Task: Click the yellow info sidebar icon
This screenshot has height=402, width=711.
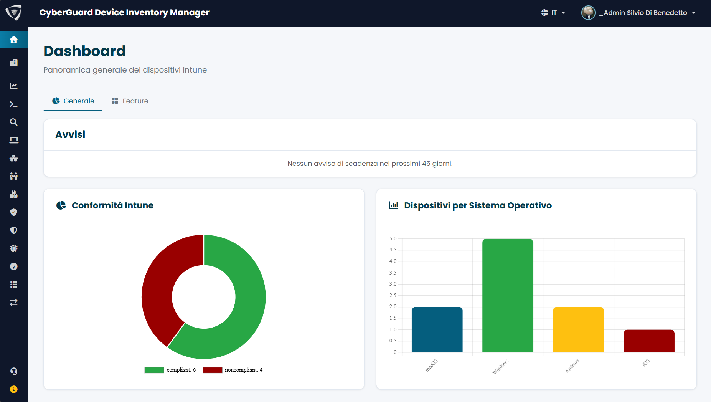Action: 14,389
